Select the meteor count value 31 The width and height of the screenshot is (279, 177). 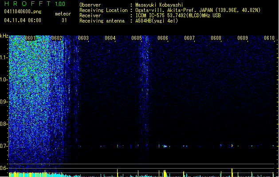pyautogui.click(x=64, y=20)
